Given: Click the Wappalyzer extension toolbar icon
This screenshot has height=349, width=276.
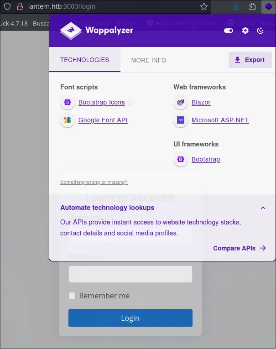Looking at the screenshot, I should coord(268,6).
